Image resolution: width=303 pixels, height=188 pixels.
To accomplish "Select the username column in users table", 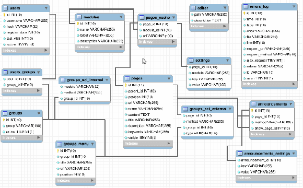I will tap(26, 21).
